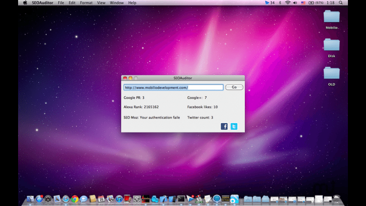Screen dimensions: 366x206
Task: Click Google PR: 3 result text
Action: [134, 98]
